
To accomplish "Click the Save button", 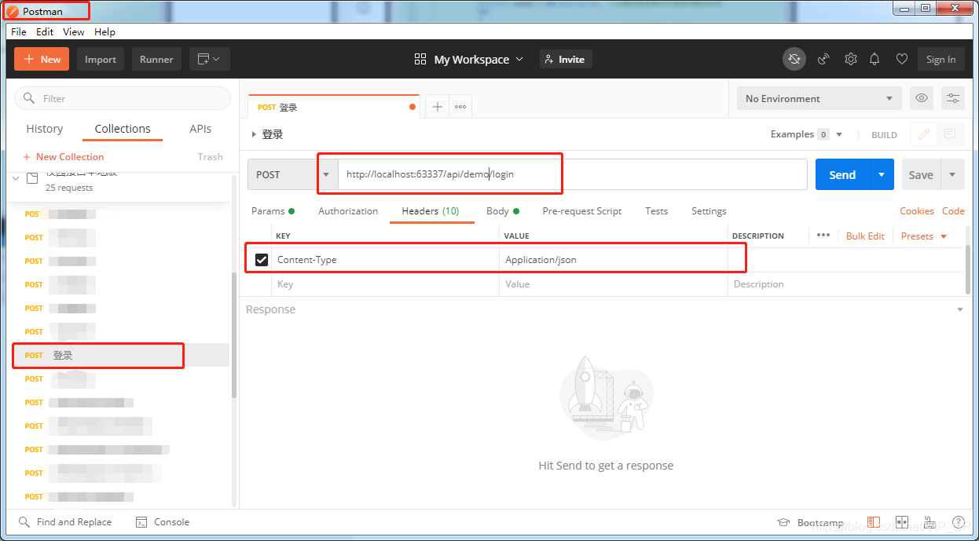I will (921, 174).
